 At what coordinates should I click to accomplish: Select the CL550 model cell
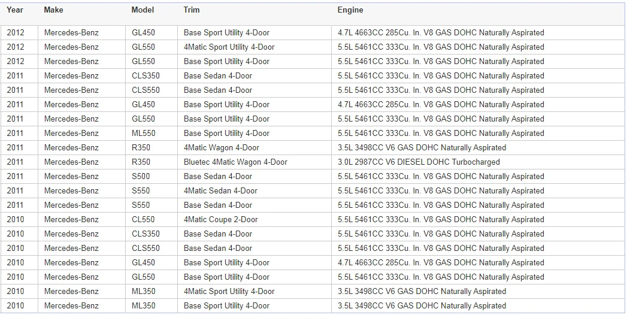pyautogui.click(x=152, y=220)
